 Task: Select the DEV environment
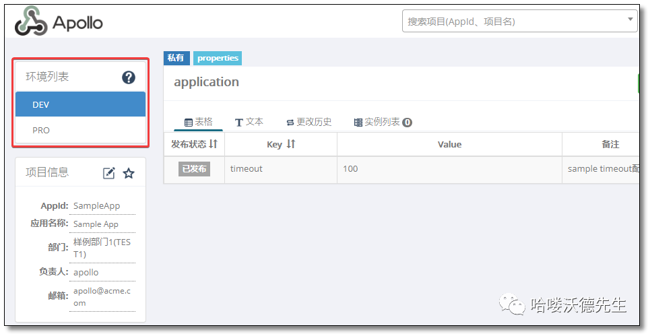point(81,104)
